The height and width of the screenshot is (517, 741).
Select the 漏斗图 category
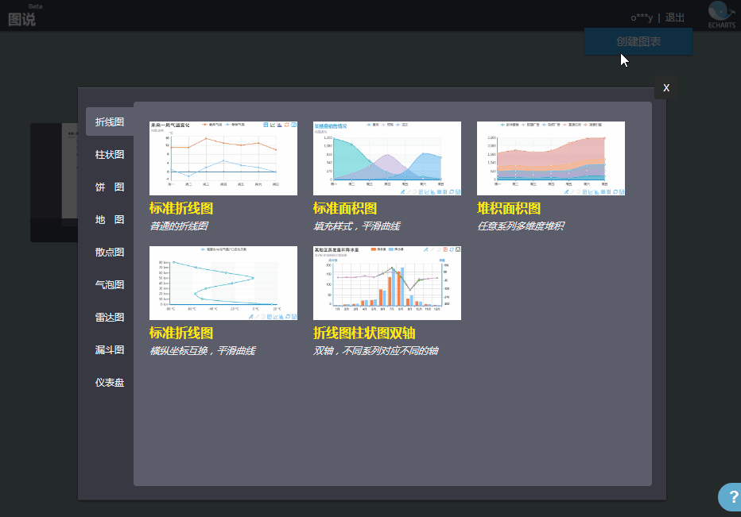(110, 350)
